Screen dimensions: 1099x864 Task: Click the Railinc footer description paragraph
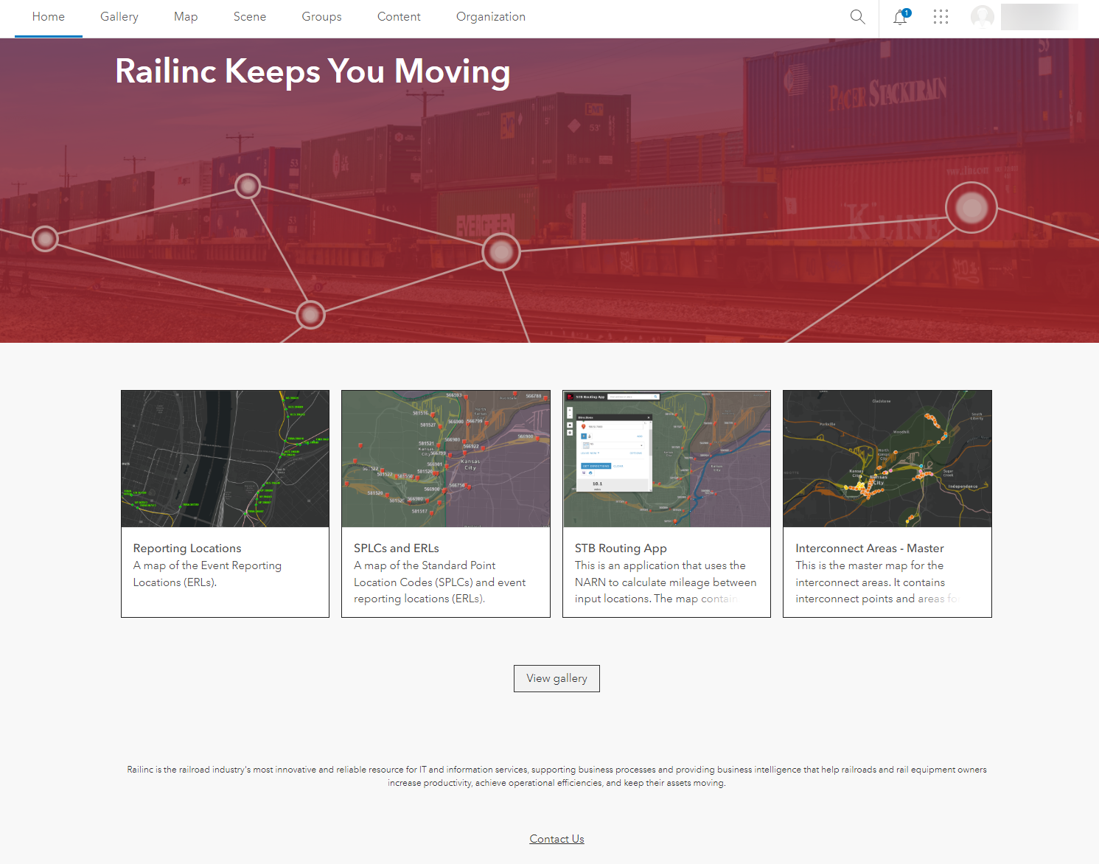coord(557,776)
